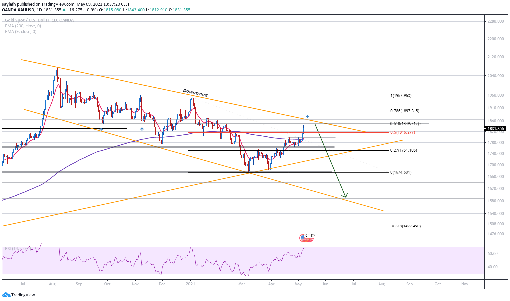
Task: Click the Gold Spot / U.S. Dollar chart title
Action: 39,20
